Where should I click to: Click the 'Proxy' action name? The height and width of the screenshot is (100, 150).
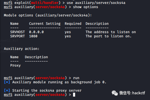pyautogui.click(x=15, y=66)
